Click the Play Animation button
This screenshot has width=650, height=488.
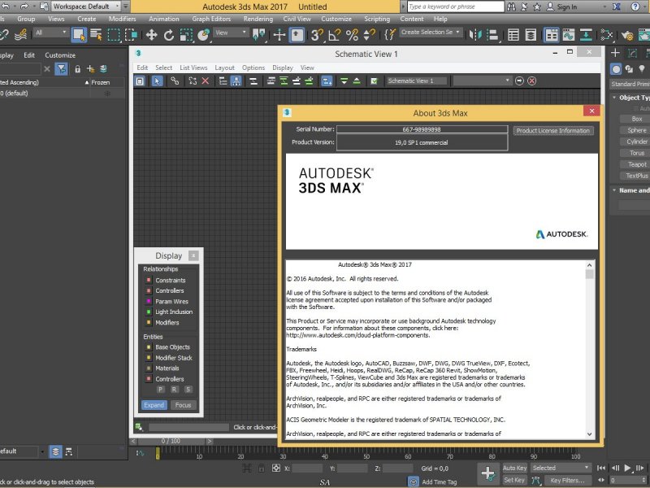(x=627, y=468)
